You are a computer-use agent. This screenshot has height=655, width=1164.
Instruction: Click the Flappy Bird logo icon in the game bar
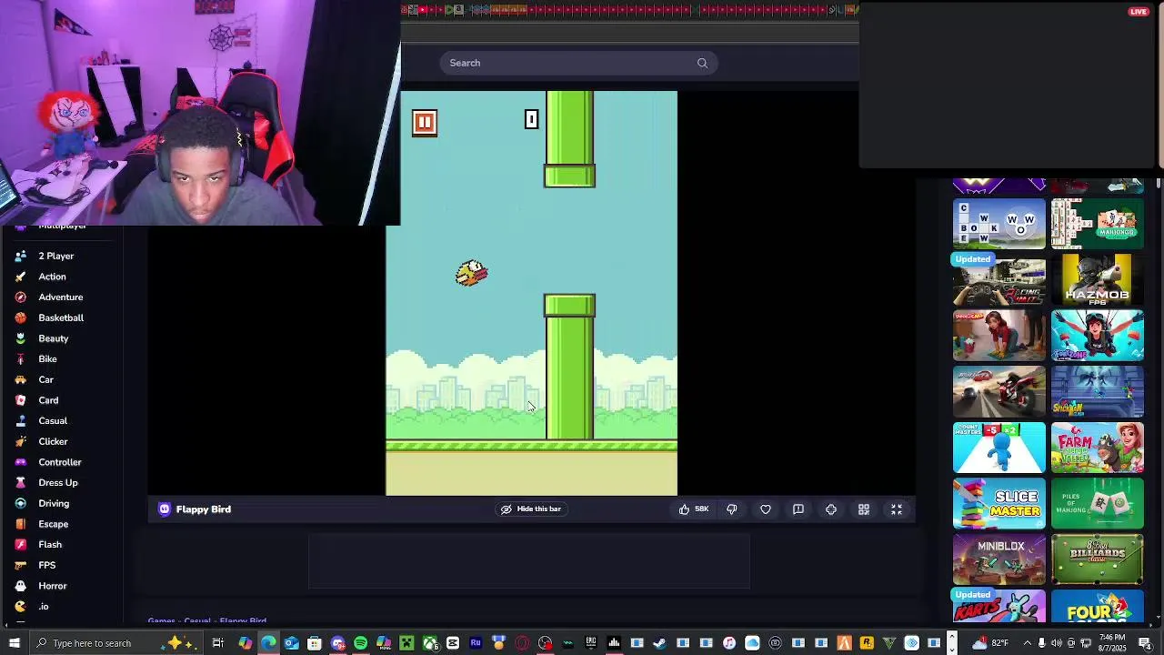click(165, 509)
